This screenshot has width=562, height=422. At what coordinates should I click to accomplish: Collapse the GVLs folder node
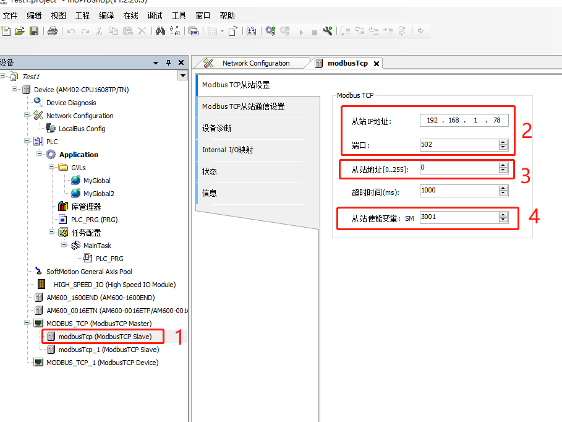point(51,166)
